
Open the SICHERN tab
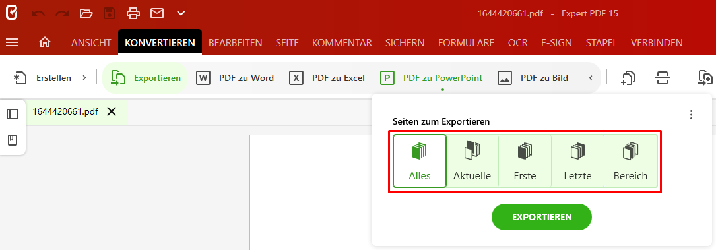click(405, 43)
